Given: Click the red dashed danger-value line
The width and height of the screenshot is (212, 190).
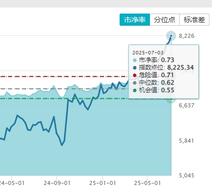Looking at the screenshot, I should (64, 77).
